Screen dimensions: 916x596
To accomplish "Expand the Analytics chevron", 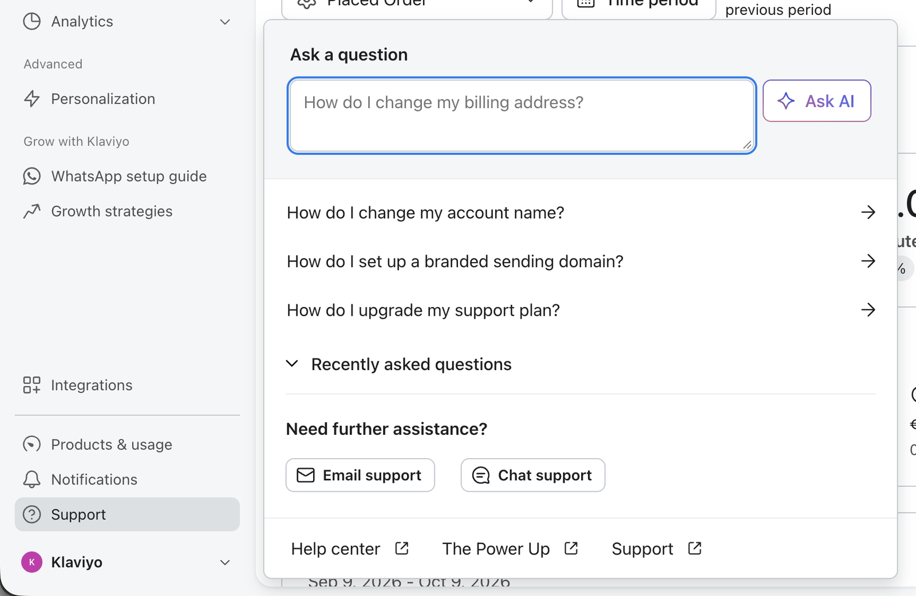I will pyautogui.click(x=225, y=22).
